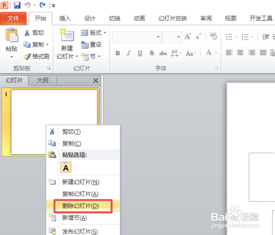Viewport: 275px width, 235px height.
Task: Click the Redo arrow icon
Action: 42,5
